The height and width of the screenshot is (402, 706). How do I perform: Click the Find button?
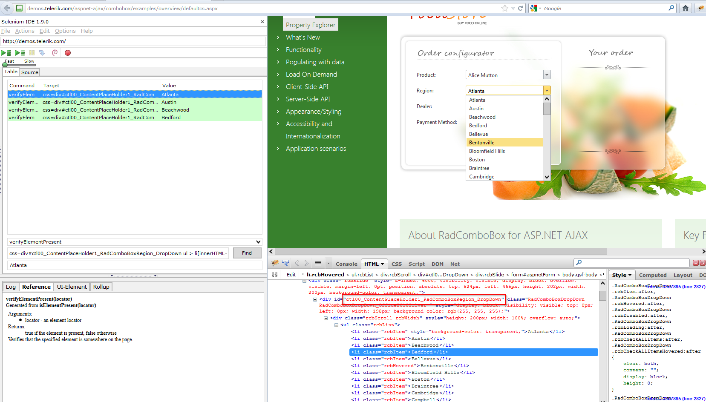[x=247, y=253]
